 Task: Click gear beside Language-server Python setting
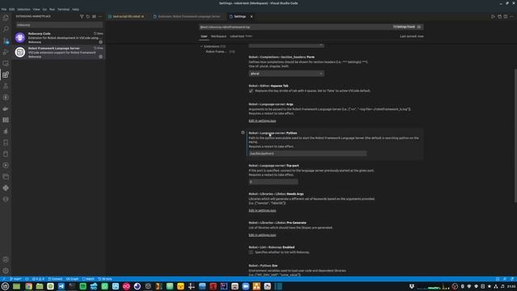(243, 133)
